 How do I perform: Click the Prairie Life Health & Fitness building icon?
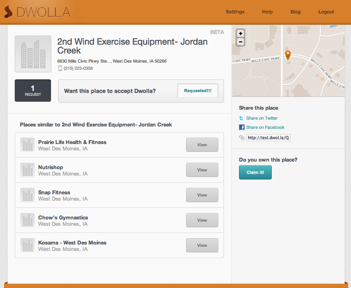(27, 145)
